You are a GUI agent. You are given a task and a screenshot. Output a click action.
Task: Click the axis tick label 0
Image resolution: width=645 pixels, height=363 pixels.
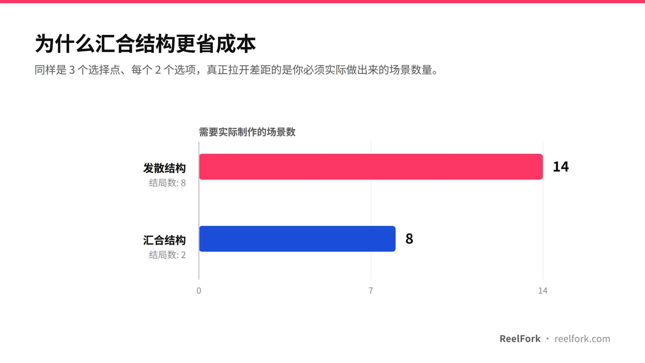199,291
